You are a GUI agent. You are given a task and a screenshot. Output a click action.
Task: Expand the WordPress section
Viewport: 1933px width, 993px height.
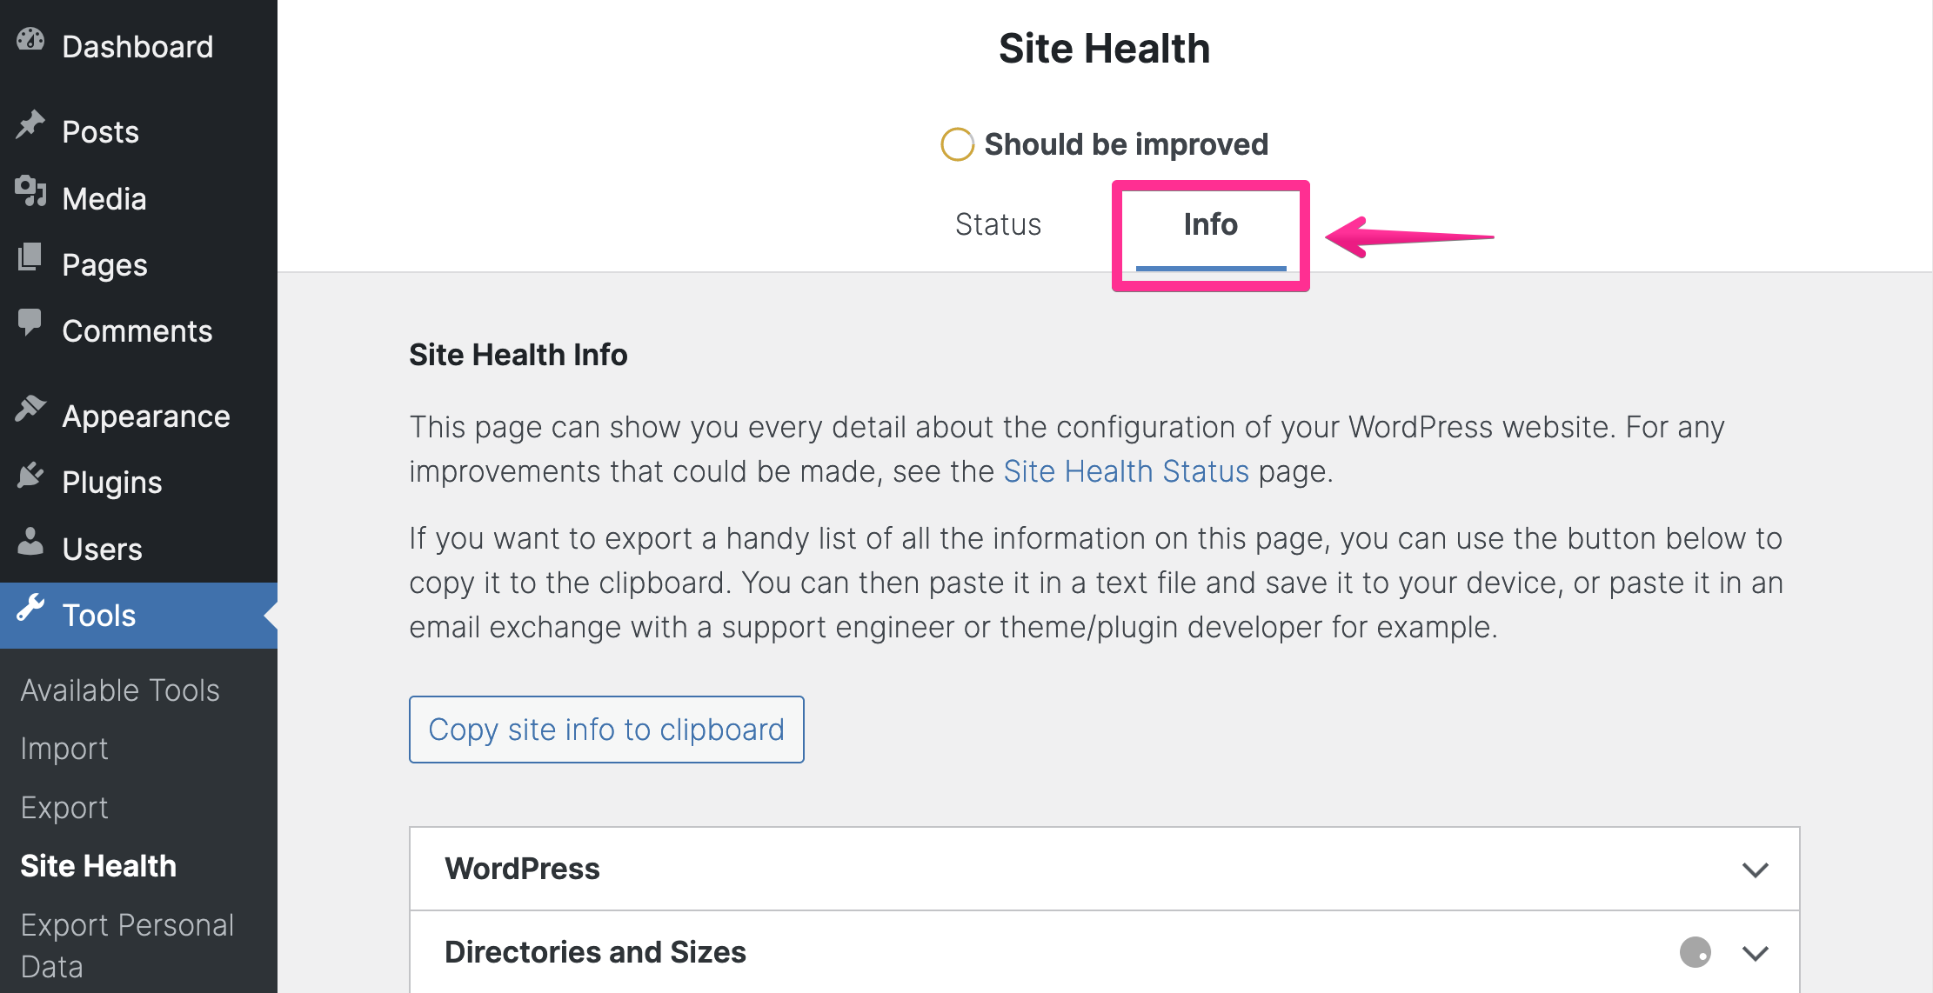pos(523,868)
